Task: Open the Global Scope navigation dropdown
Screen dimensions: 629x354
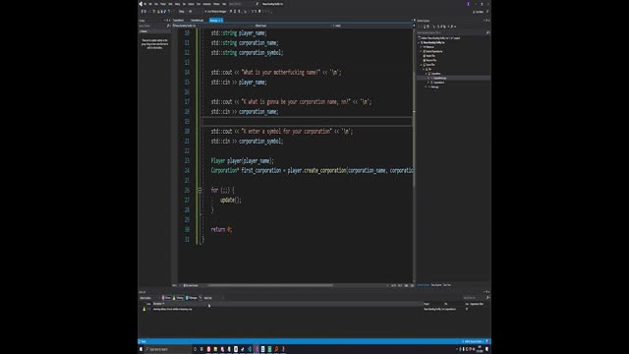Action: click(x=293, y=26)
